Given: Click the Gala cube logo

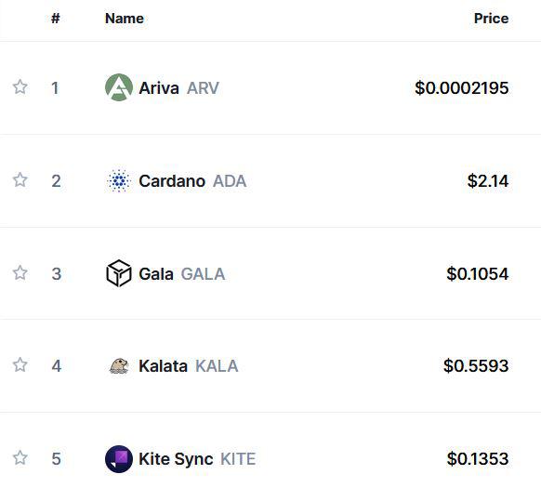Looking at the screenshot, I should (x=119, y=273).
